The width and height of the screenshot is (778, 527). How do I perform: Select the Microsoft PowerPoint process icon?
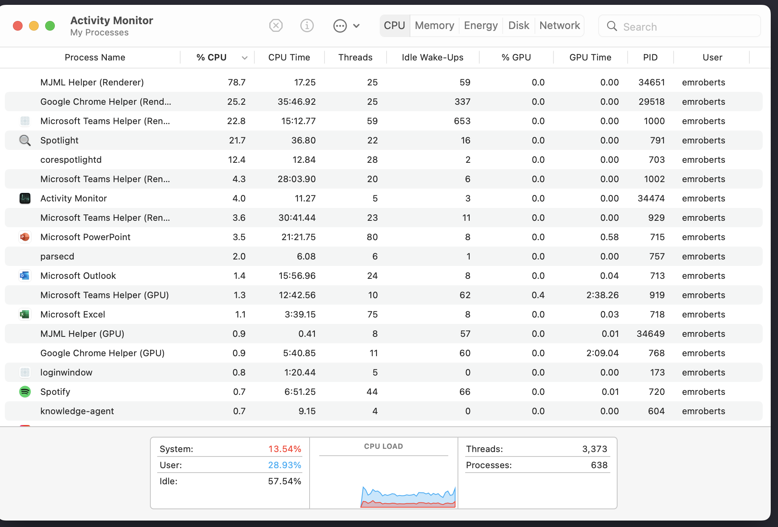(25, 237)
